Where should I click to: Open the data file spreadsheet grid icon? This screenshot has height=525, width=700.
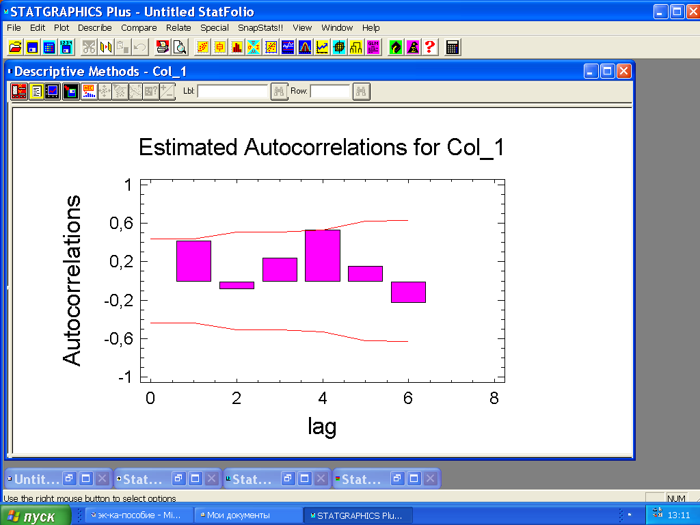tap(49, 47)
